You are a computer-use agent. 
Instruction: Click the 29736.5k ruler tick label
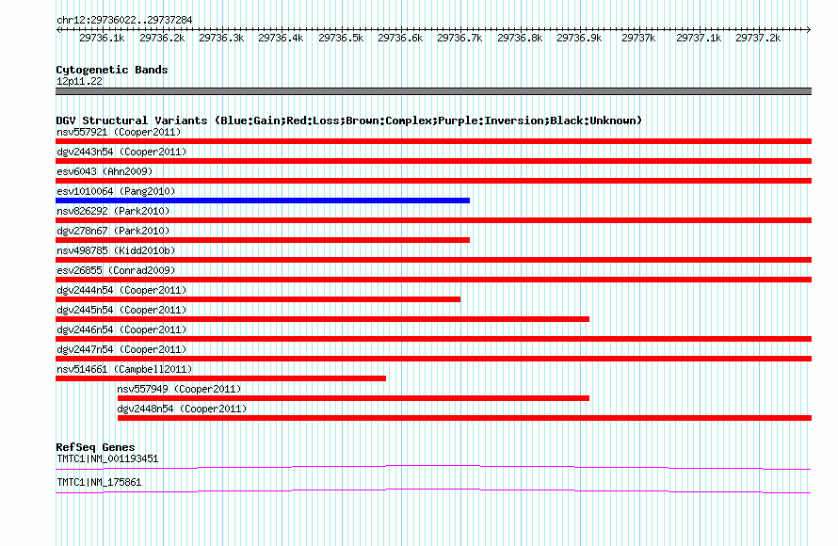[341, 38]
